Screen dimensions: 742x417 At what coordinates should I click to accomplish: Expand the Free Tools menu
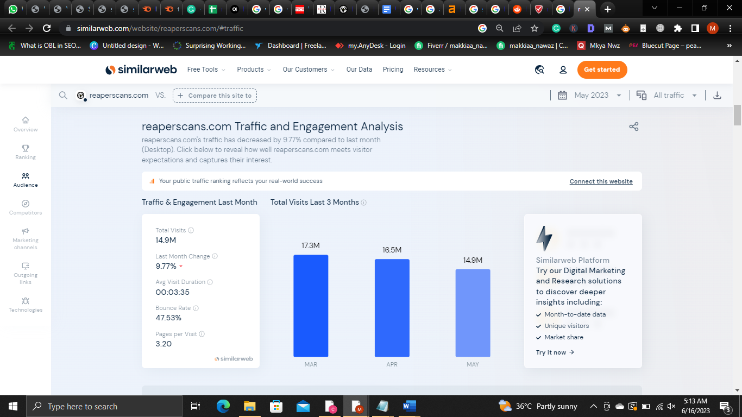coord(206,69)
